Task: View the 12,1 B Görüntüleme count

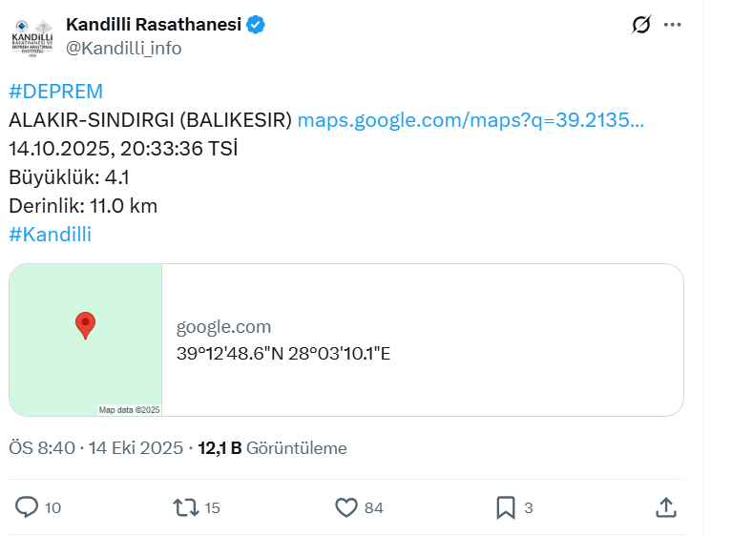Action: (272, 448)
